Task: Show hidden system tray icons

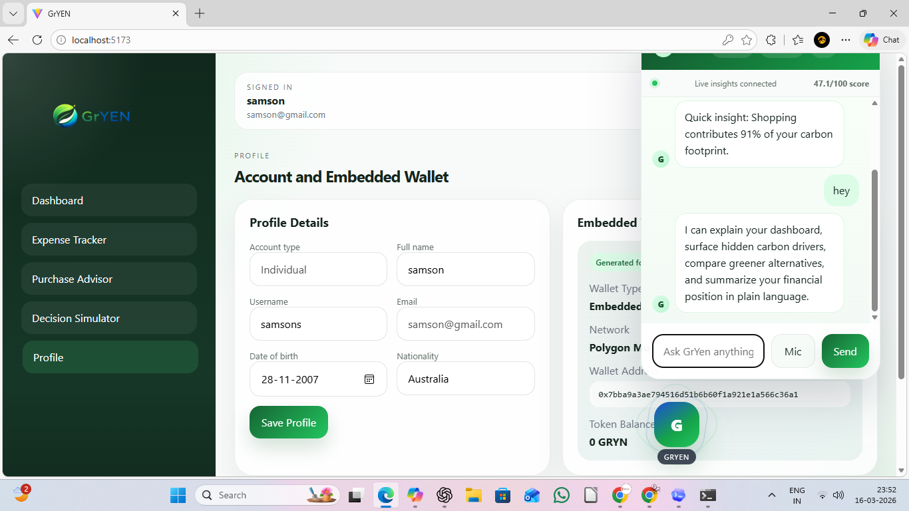Action: pyautogui.click(x=771, y=495)
